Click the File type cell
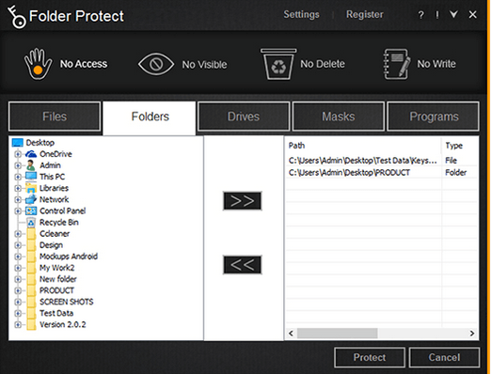The height and width of the screenshot is (374, 491). pyautogui.click(x=451, y=161)
